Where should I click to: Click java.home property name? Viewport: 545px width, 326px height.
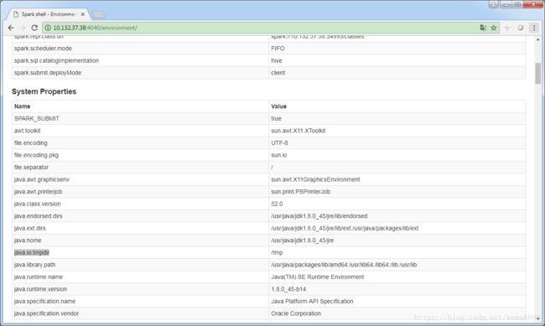click(28, 241)
